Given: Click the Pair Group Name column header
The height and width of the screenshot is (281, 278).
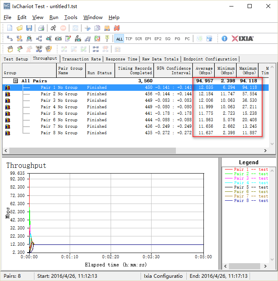Looking at the screenshot, I should click(x=71, y=71).
